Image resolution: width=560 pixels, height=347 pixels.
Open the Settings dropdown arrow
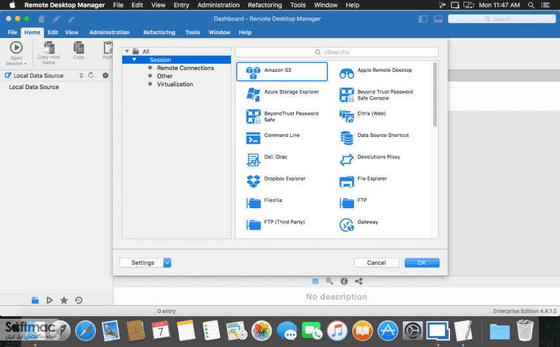coord(167,263)
